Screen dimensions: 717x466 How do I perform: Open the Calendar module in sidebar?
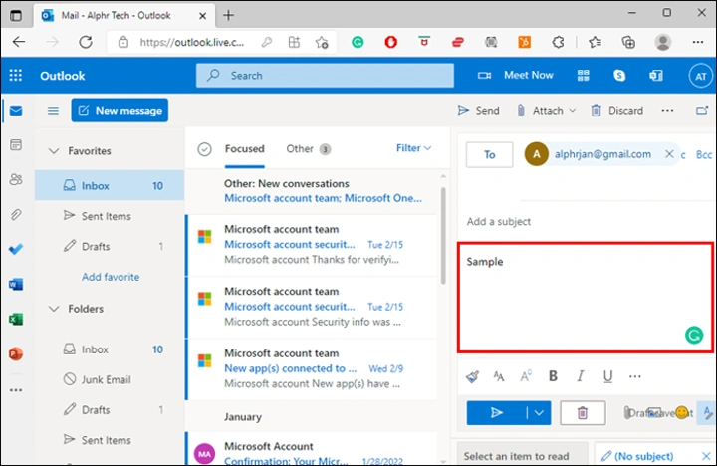click(16, 145)
